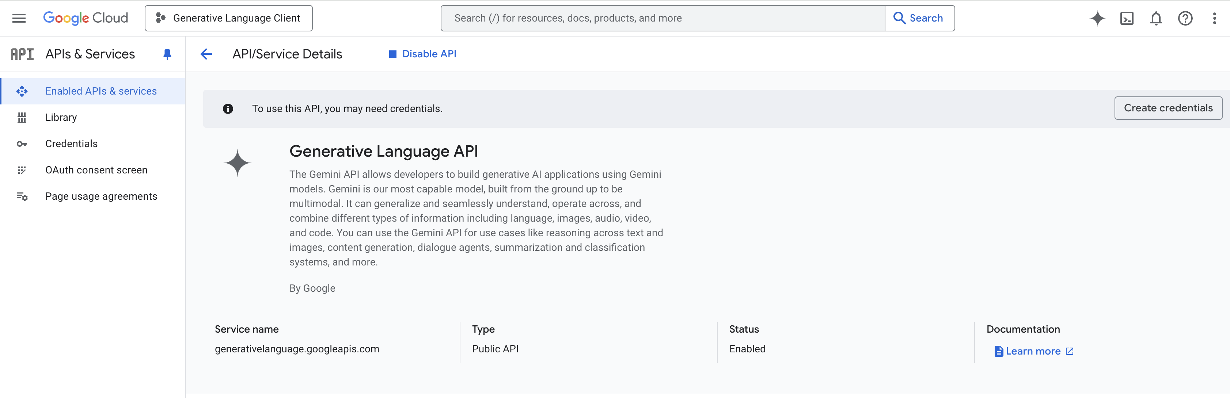Open the Library sidebar entry

click(61, 117)
